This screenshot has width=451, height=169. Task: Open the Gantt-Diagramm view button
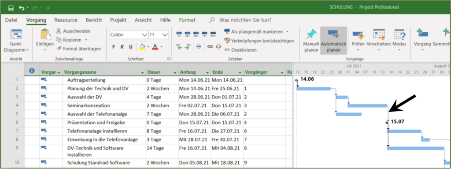tap(16, 41)
